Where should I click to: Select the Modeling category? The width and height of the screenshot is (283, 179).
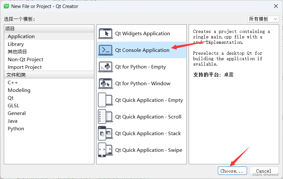(x=49, y=90)
